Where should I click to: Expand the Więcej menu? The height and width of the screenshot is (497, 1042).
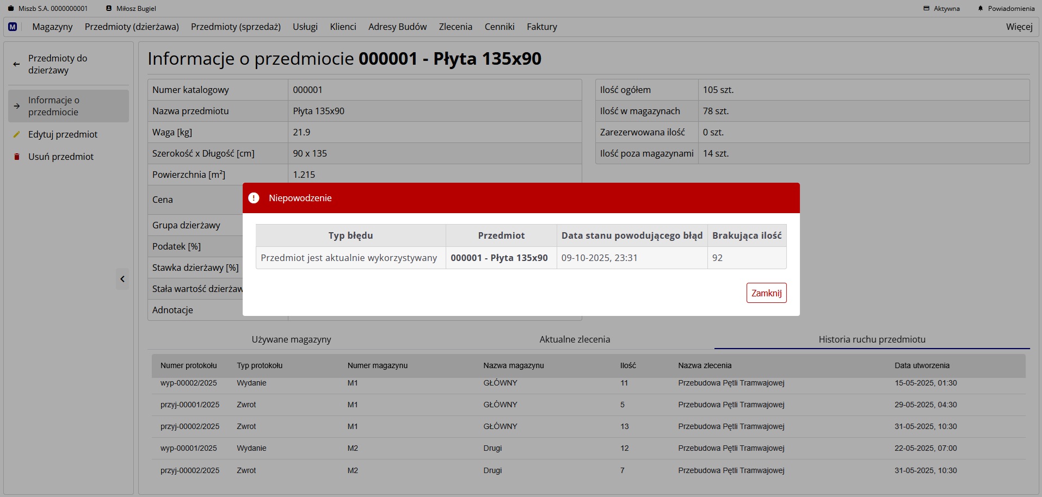(1019, 27)
